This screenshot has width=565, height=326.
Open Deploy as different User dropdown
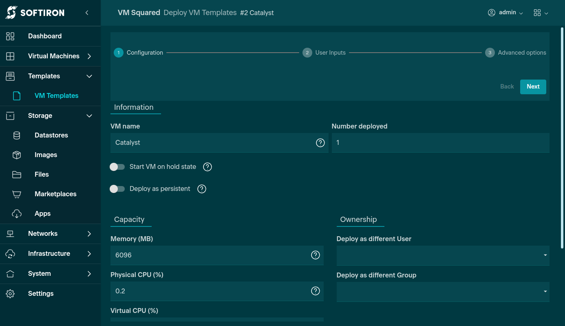pos(443,255)
